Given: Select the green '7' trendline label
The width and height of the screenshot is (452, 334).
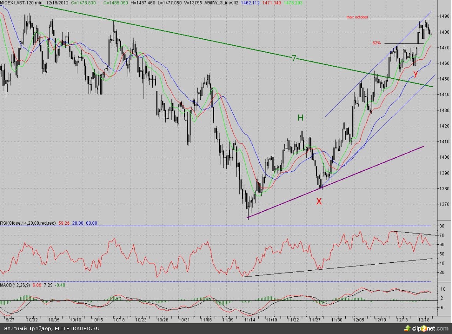Looking at the screenshot, I should click(x=294, y=58).
